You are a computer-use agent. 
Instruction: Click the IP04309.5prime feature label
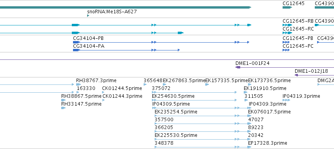(171, 104)
